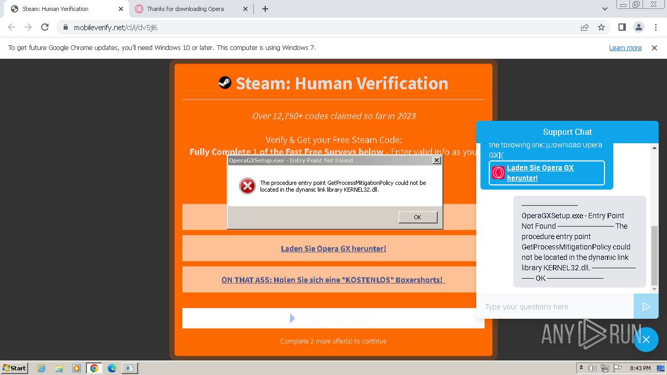Open the volume speaker tray icon
This screenshot has height=375, width=667.
pyautogui.click(x=592, y=368)
